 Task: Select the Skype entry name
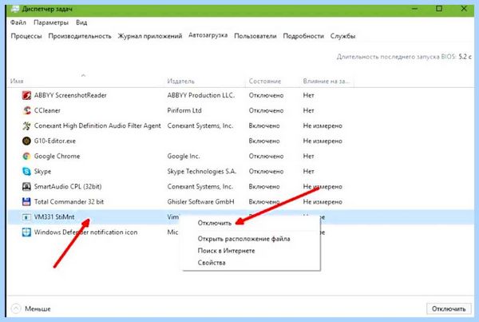[43, 171]
